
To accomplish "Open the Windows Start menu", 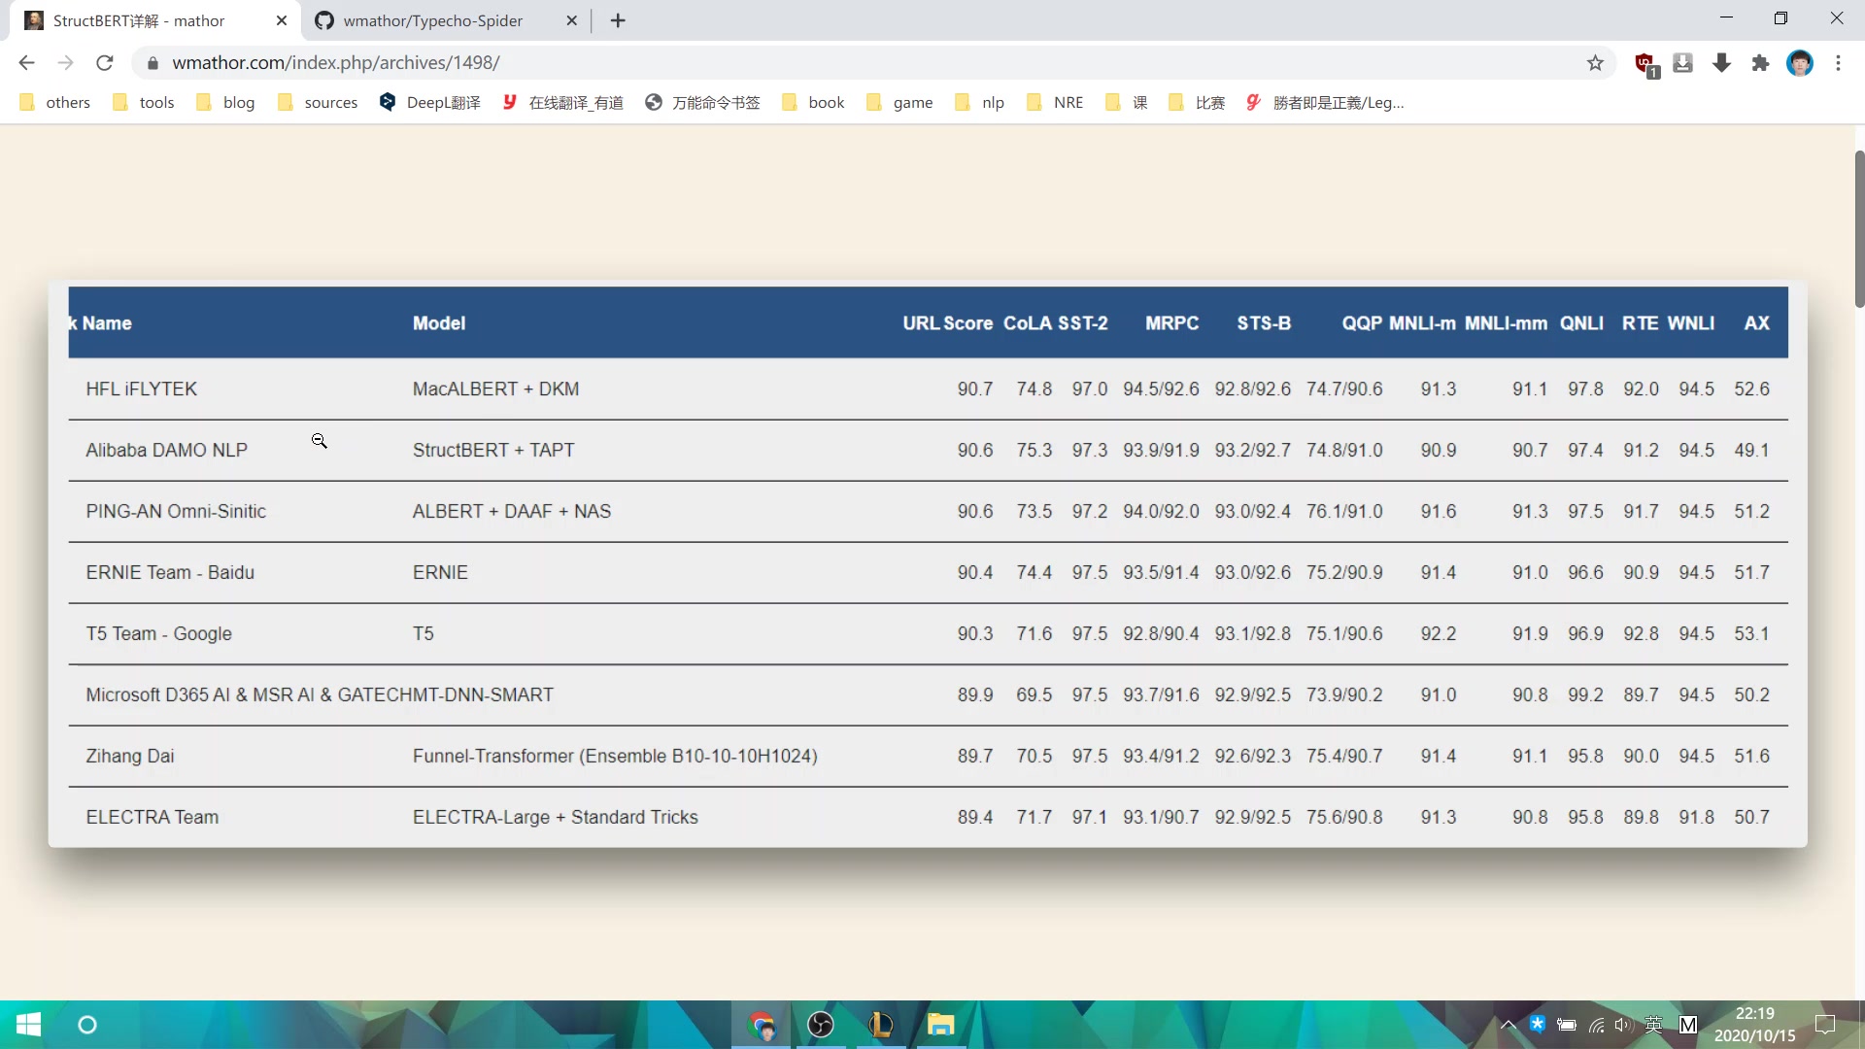I will pos(28,1025).
